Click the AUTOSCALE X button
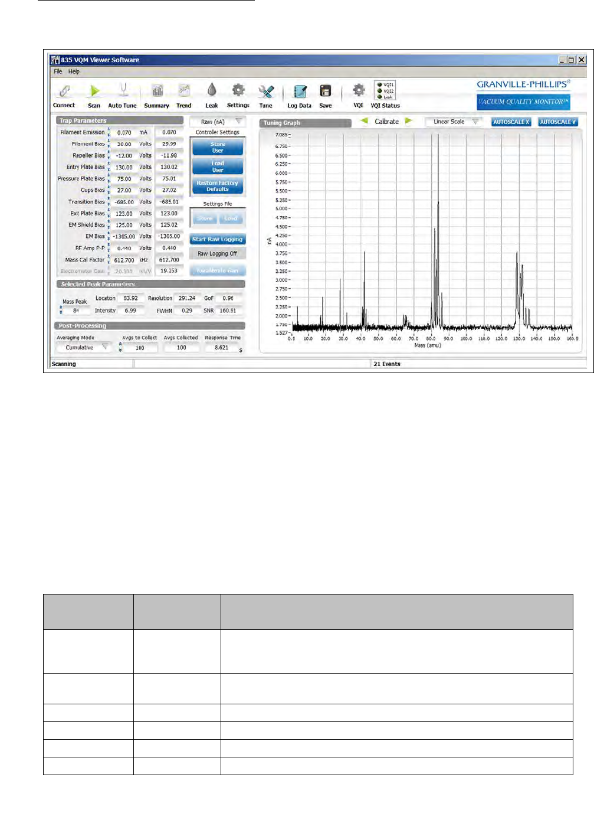Screen dimensions: 594x833 coord(511,122)
